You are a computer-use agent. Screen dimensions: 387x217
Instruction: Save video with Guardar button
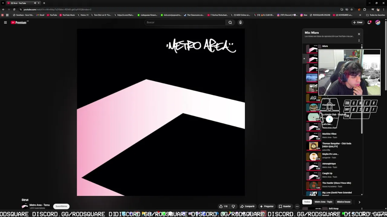[285, 206]
